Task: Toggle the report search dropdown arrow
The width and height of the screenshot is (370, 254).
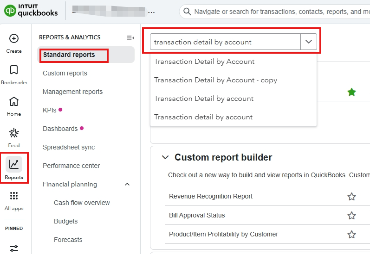Action: 309,42
